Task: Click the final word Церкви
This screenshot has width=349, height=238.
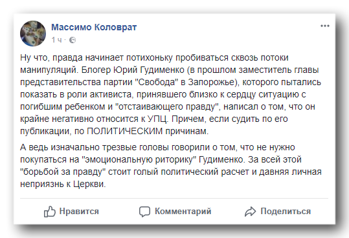Action: (89, 184)
